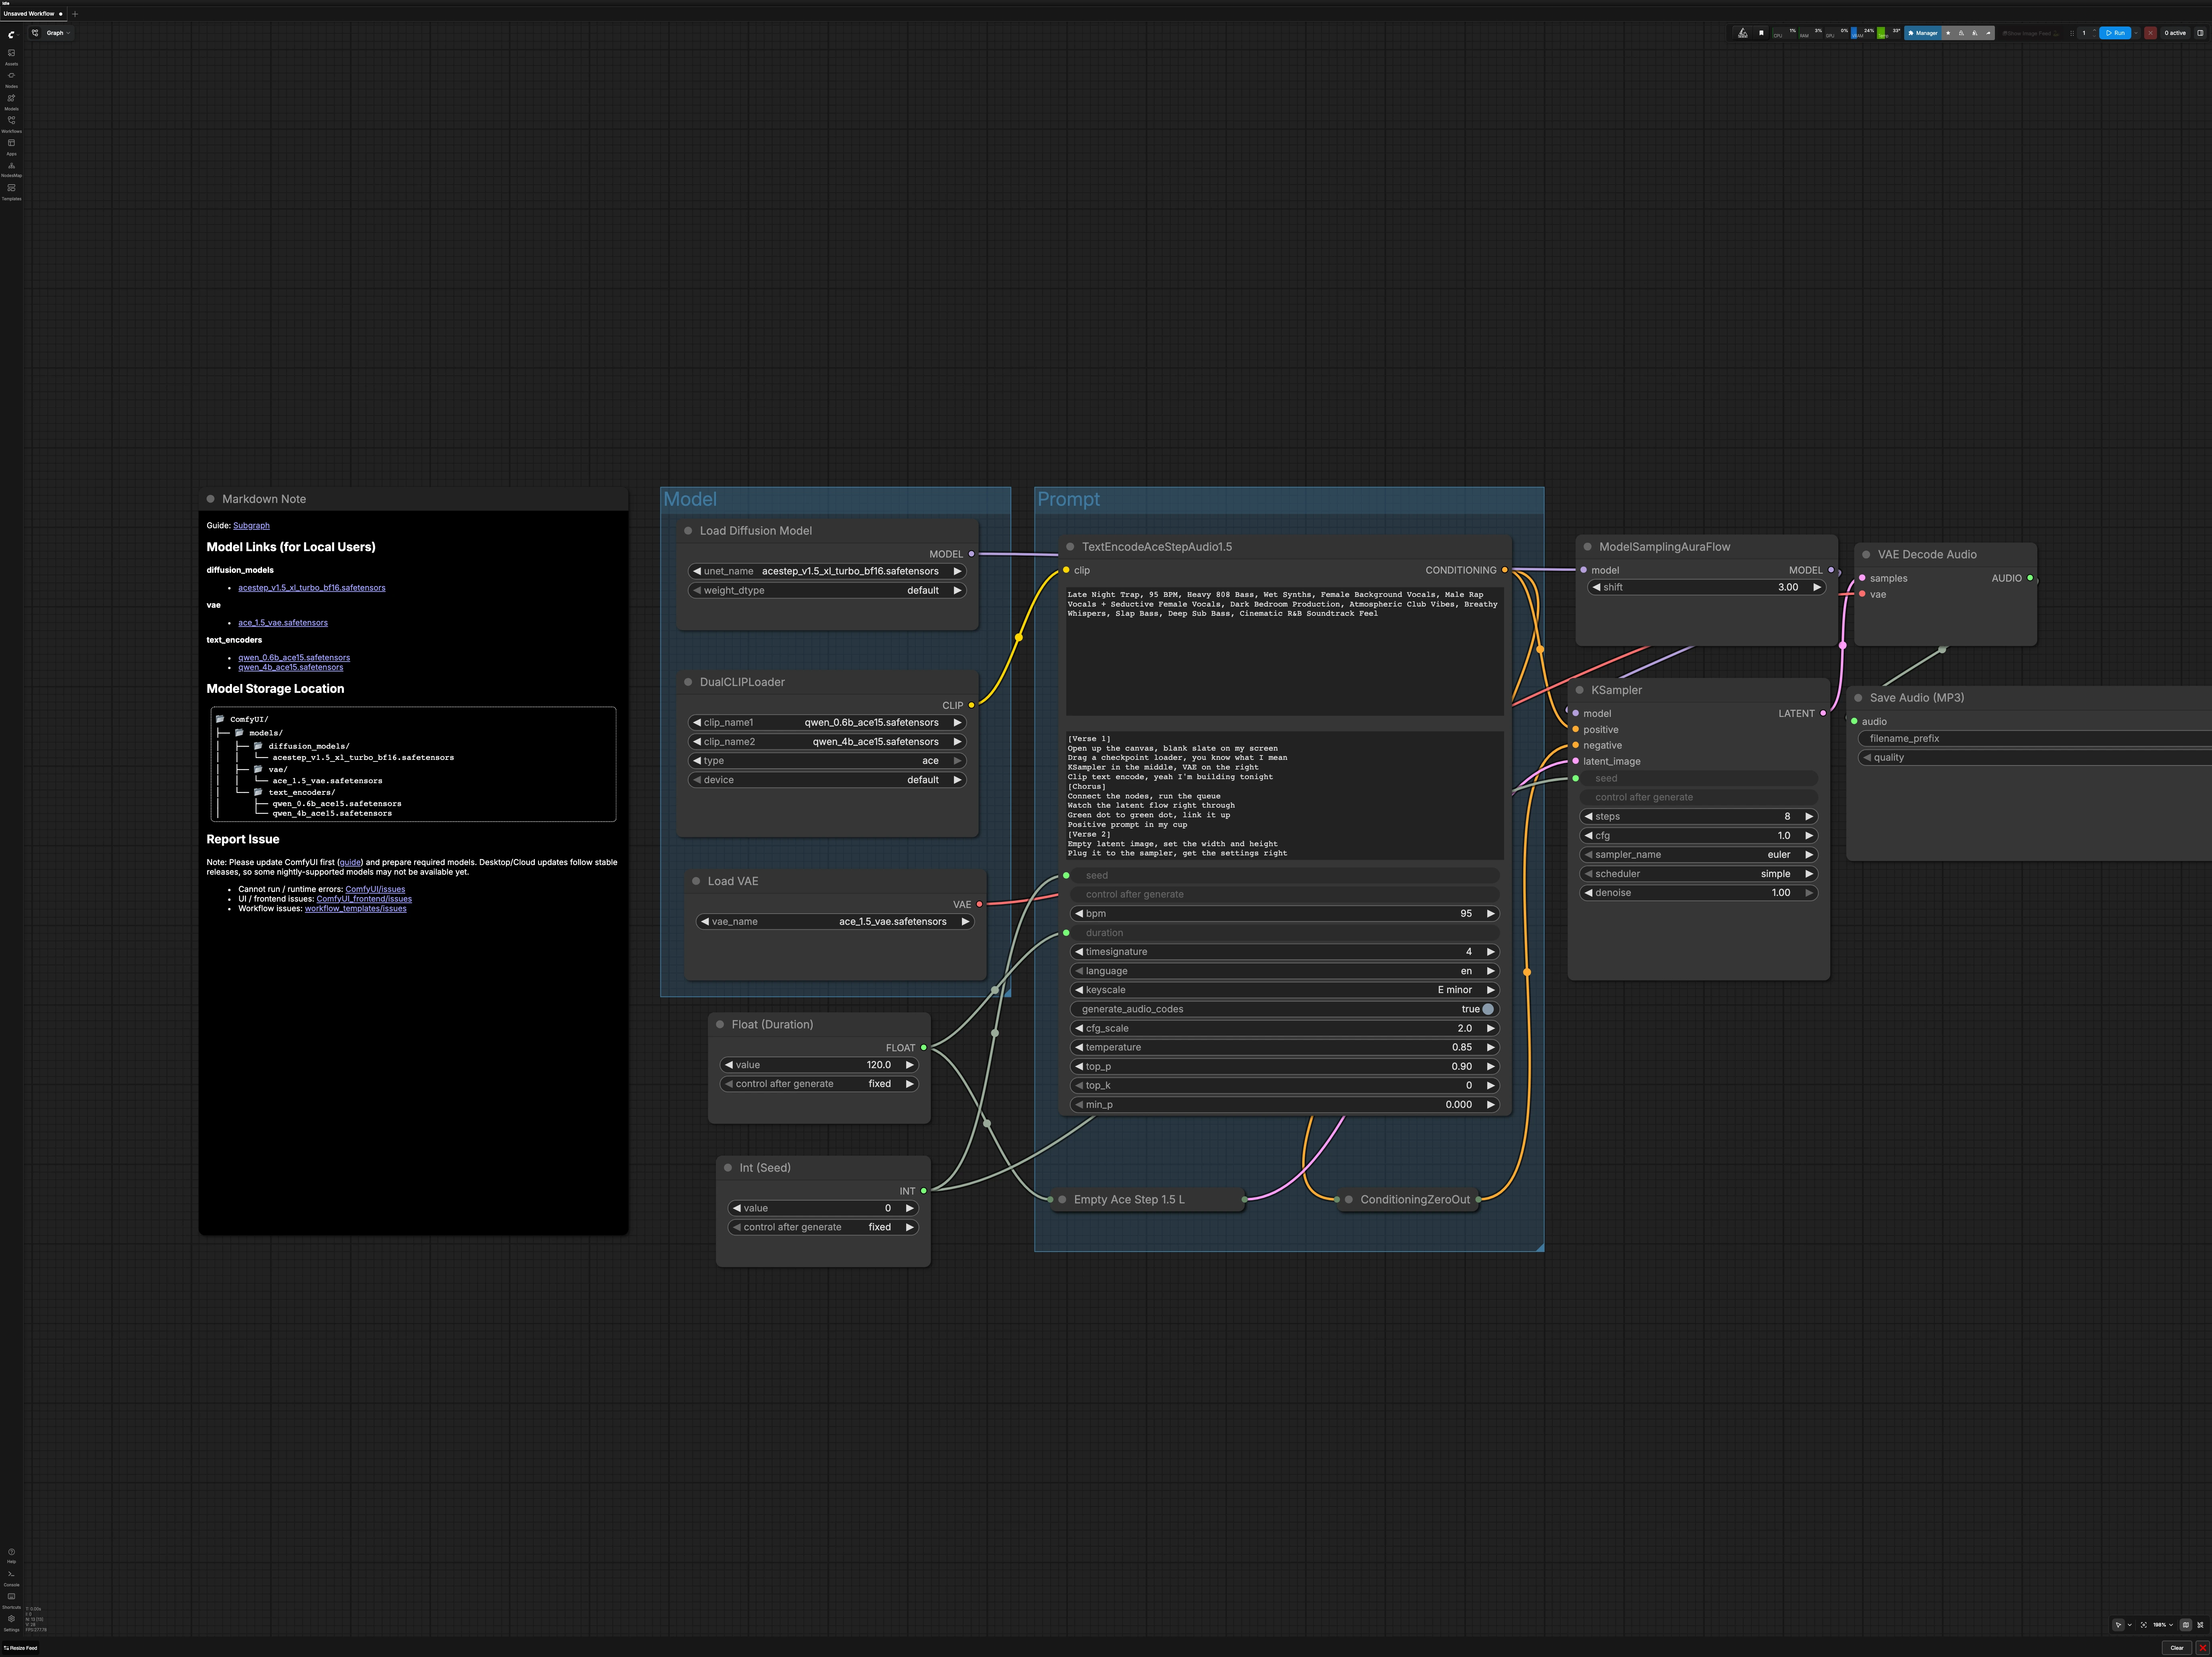Click the Clear button at bottom right

[2177, 1648]
